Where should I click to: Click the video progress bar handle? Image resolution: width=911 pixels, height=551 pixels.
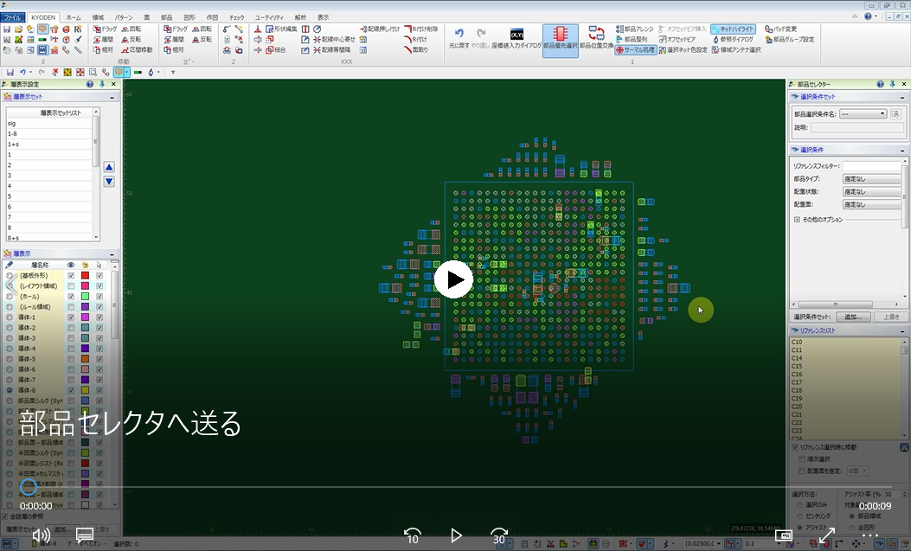pos(29,487)
